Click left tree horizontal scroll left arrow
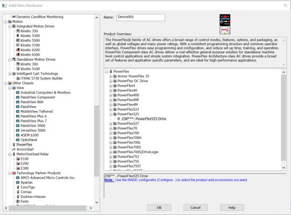The height and width of the screenshot is (215, 291). coord(6,208)
